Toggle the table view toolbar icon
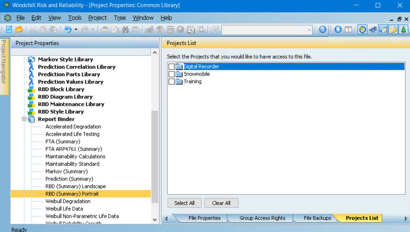 point(383,29)
